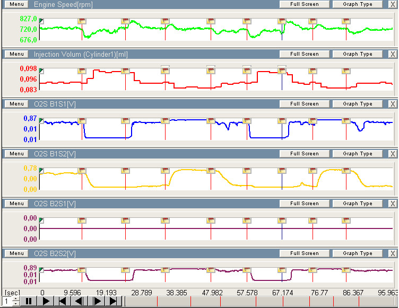Expand O2S B2S1 graph to Full Screen
Viewport: 399px width, 308px height.
pyautogui.click(x=305, y=204)
